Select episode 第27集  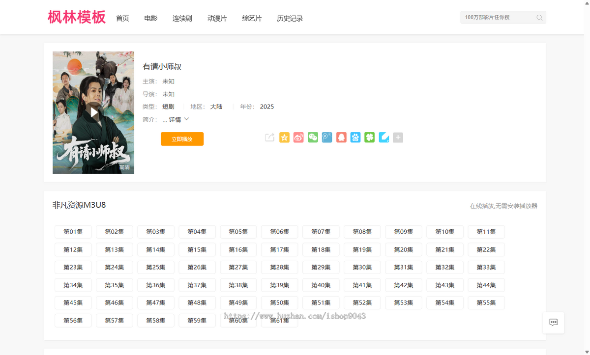pos(238,267)
